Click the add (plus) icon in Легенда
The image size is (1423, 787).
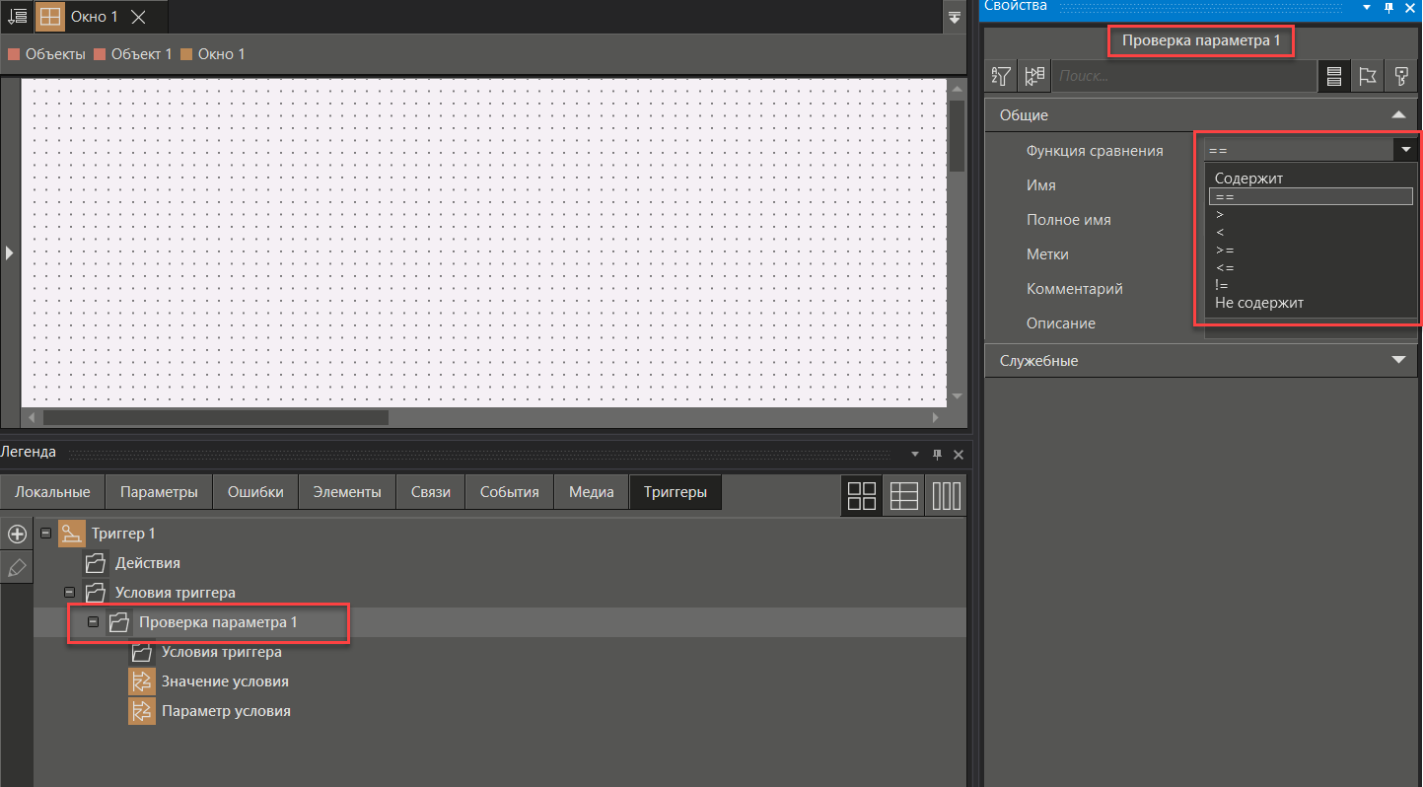point(17,535)
